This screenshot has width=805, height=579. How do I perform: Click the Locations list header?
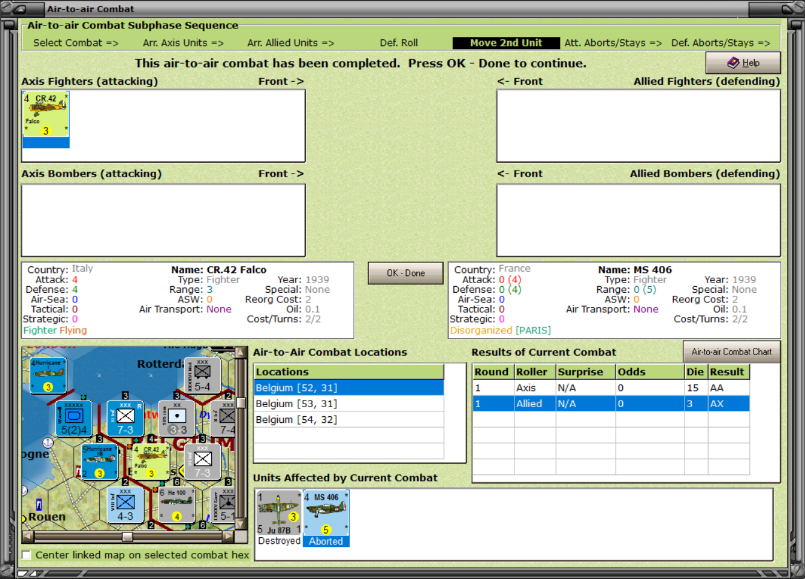click(349, 372)
